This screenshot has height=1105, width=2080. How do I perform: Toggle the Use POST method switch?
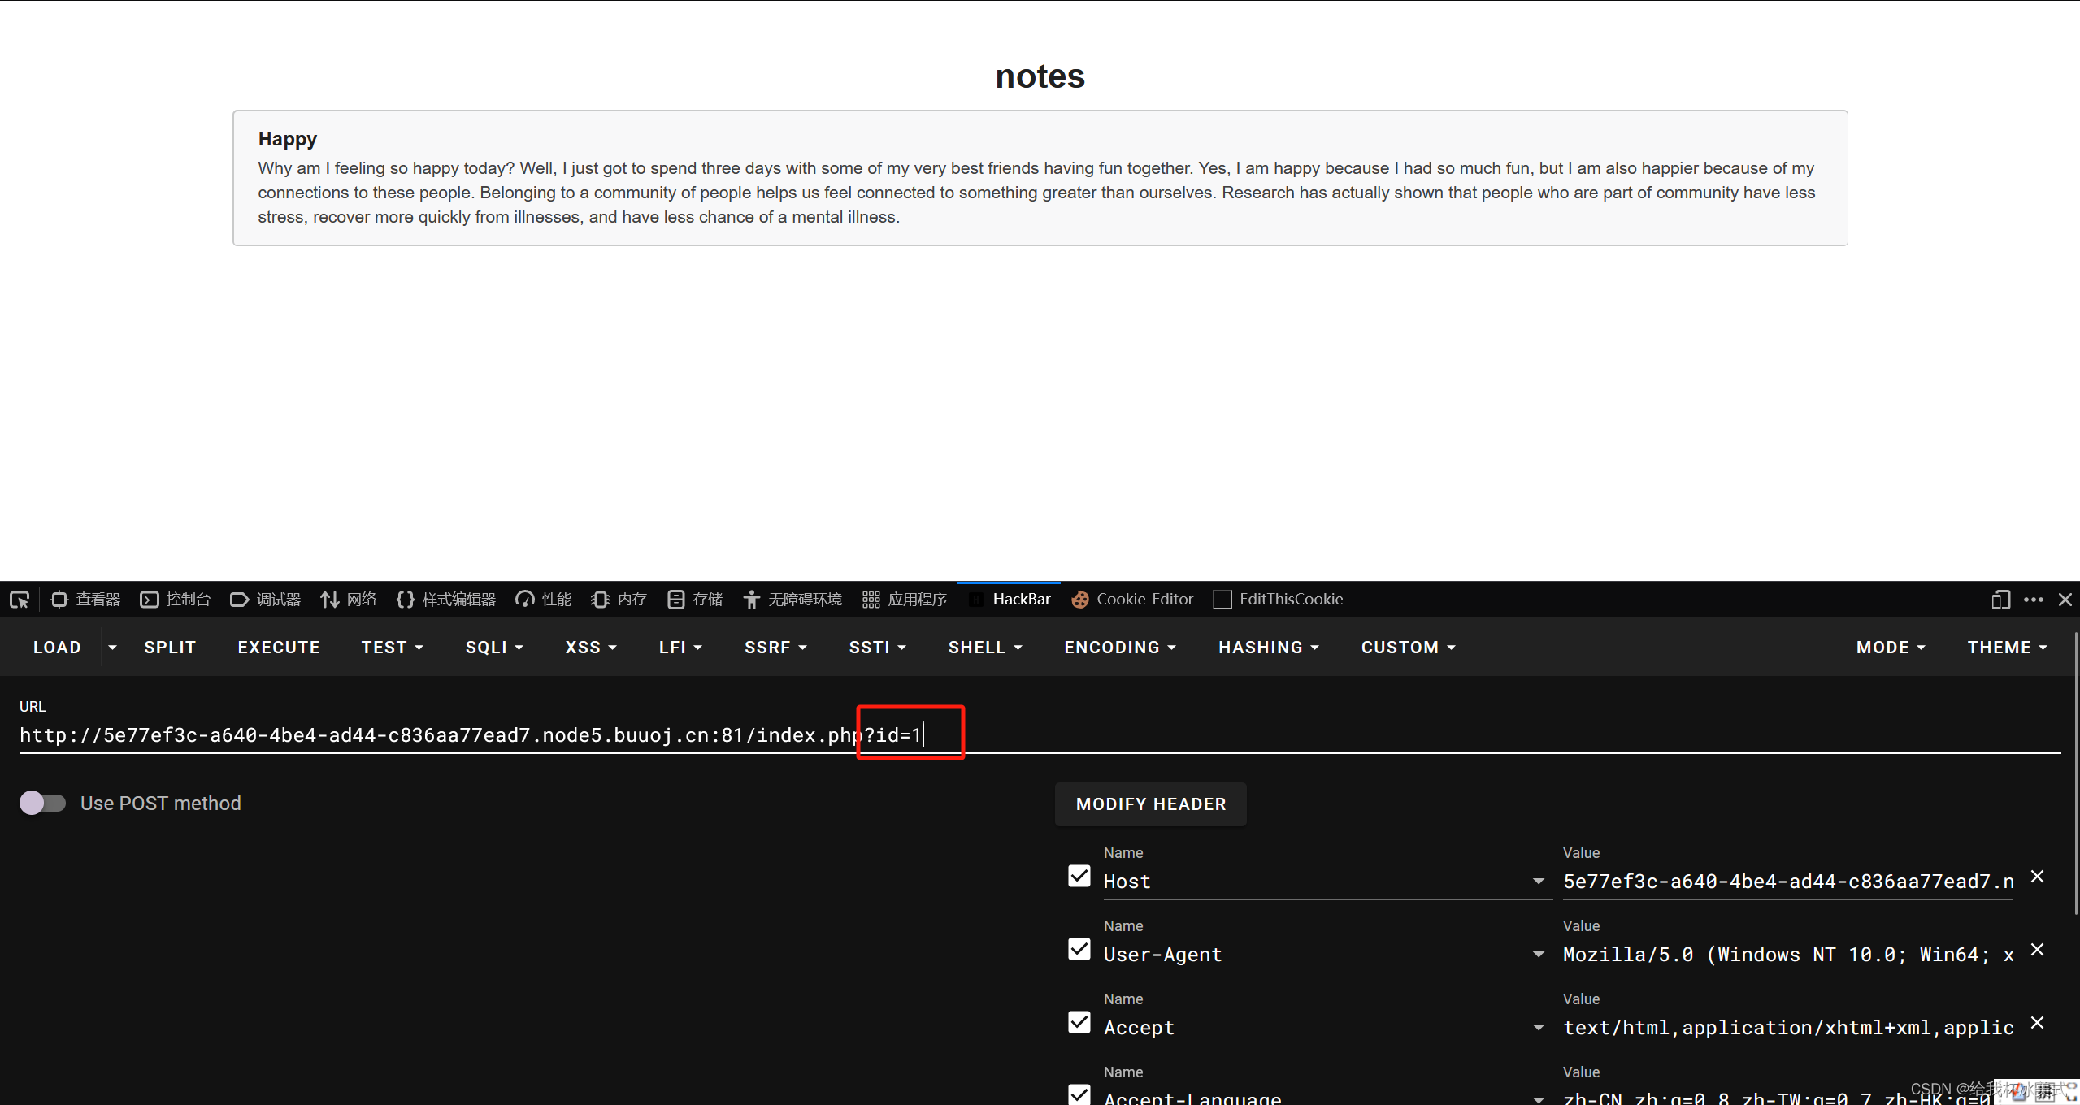point(43,803)
